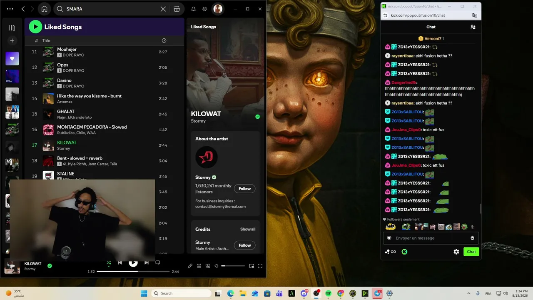Sort tracks by duration clock icon

tap(164, 40)
